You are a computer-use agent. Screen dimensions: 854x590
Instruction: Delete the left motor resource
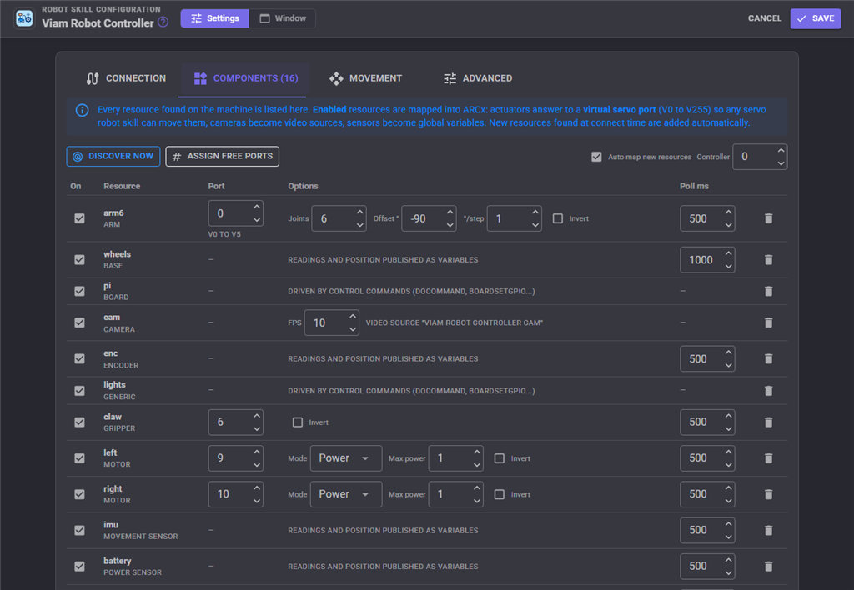[x=768, y=458]
